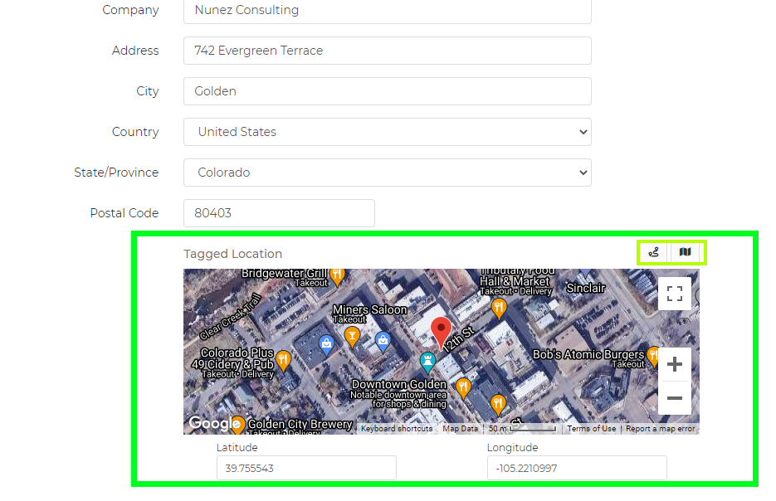The width and height of the screenshot is (776, 501).
Task: Select the Tributary Food Hall restaurant marker
Action: pyautogui.click(x=499, y=309)
